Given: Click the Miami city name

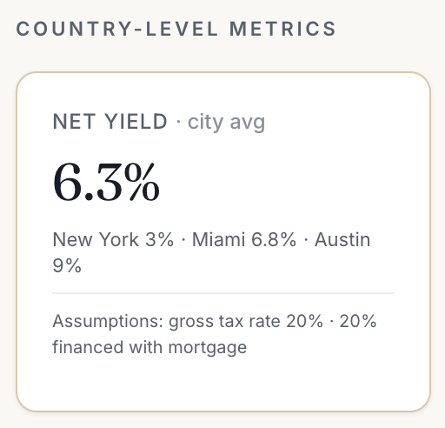Looking at the screenshot, I should point(218,240).
